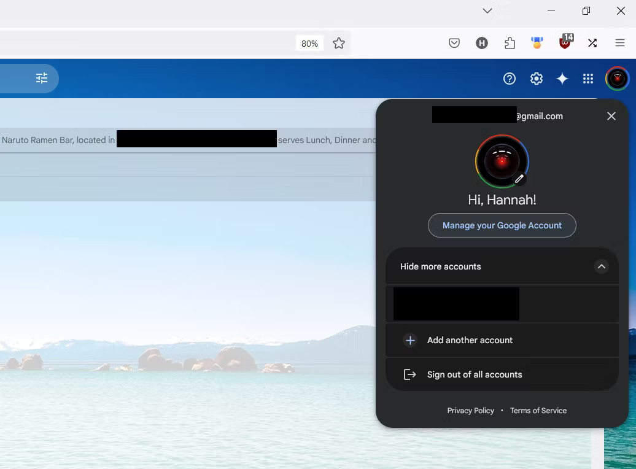Image resolution: width=636 pixels, height=469 pixels.
Task: Edit profile picture with pencil icon
Action: tap(519, 179)
